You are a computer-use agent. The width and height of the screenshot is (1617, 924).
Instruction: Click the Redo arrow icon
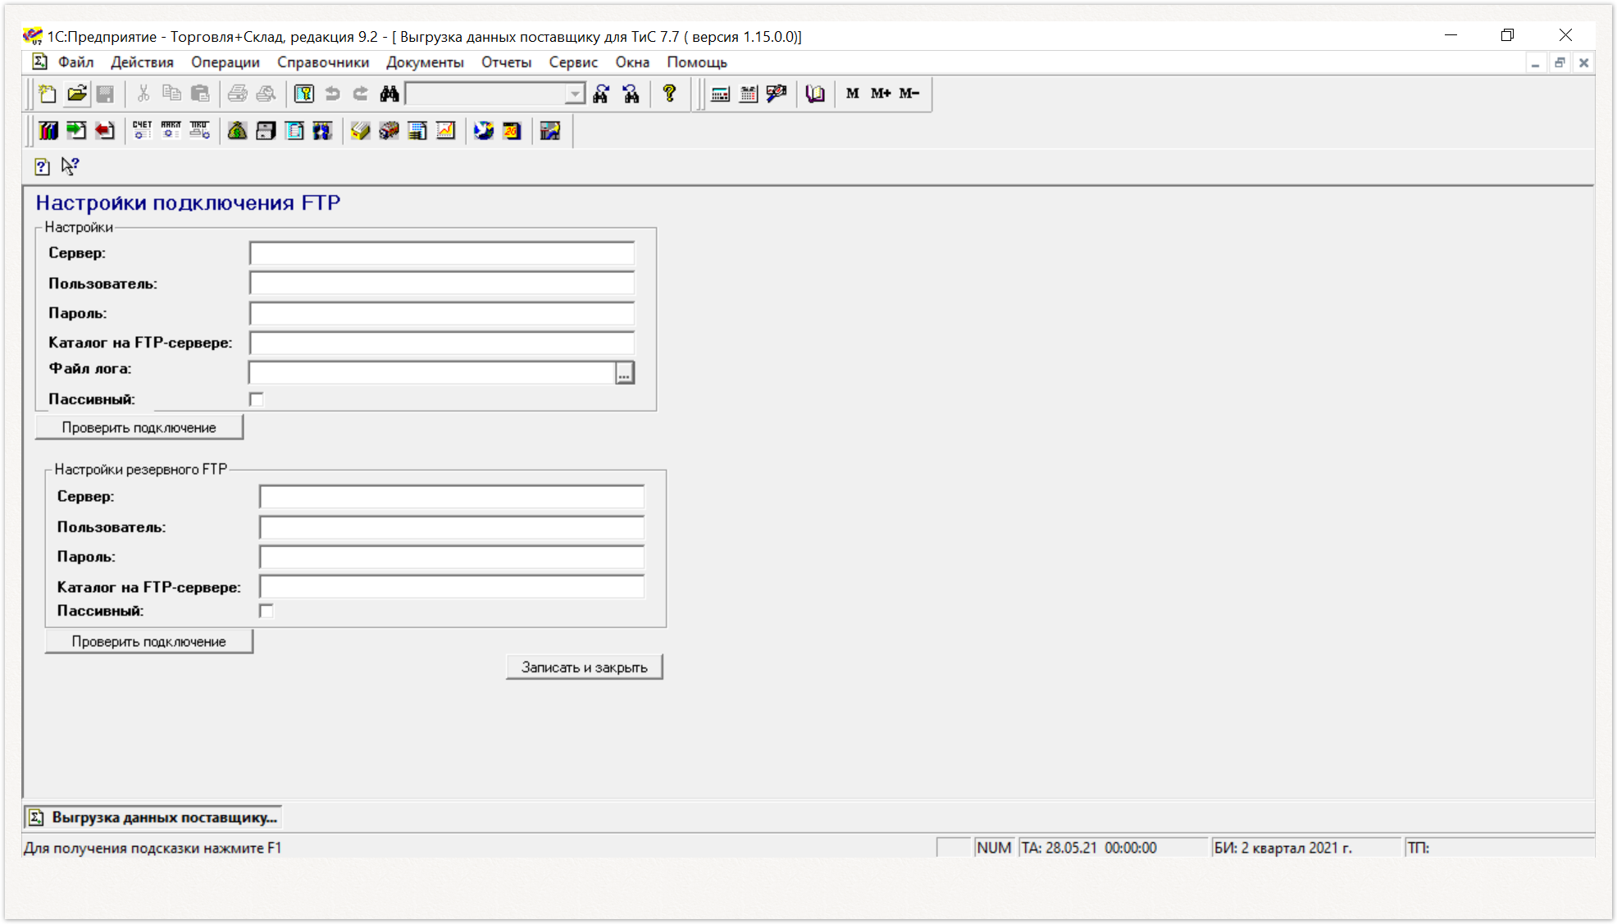(x=361, y=93)
